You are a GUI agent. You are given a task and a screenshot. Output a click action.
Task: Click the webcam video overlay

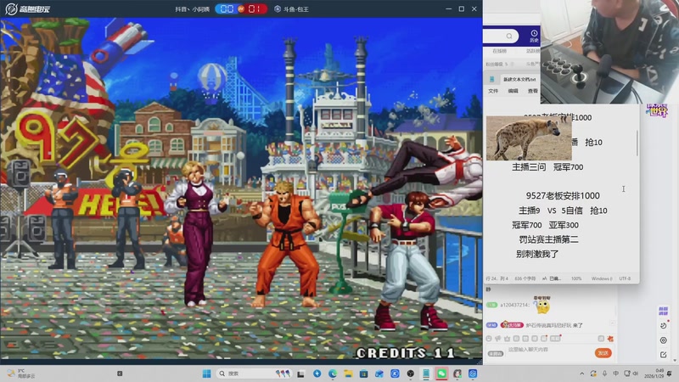609,52
